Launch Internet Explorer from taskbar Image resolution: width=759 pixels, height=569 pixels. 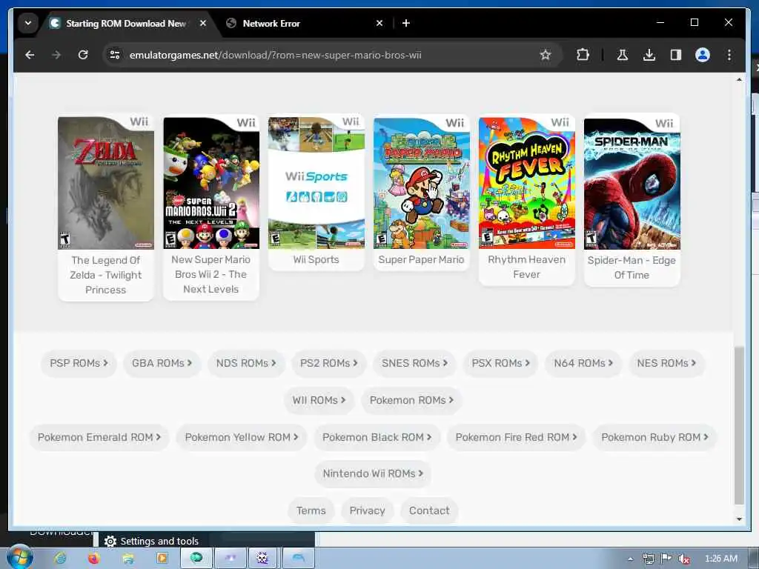pos(61,559)
